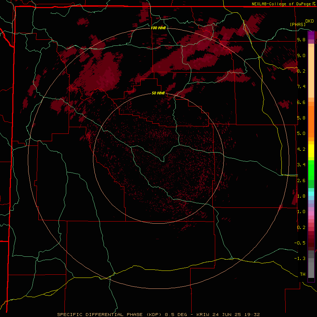The height and width of the screenshot is (317, 317).
Task: Select the 6.6 scale label
Action: (301, 102)
